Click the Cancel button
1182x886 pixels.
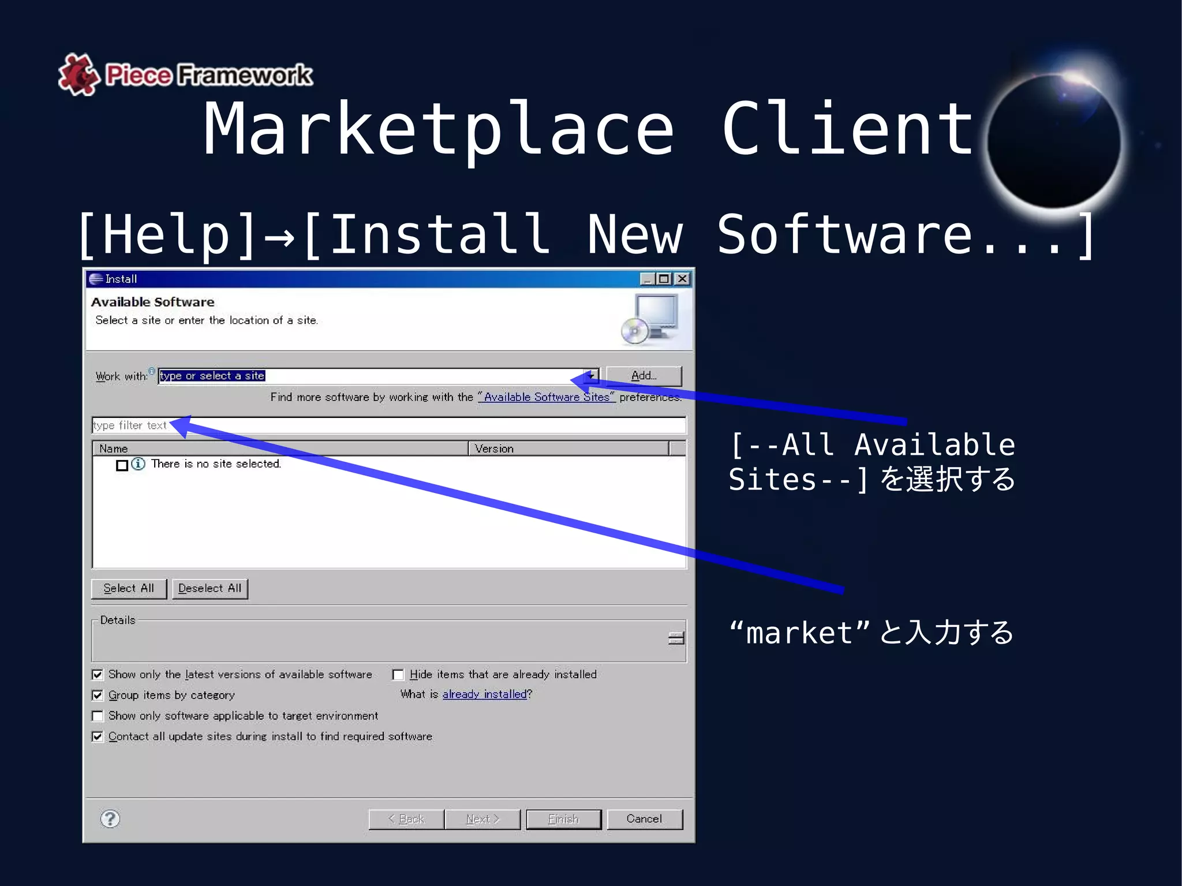645,819
